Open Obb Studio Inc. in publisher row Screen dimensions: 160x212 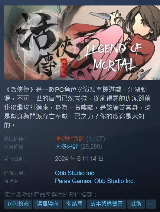pyautogui.click(x=114, y=181)
